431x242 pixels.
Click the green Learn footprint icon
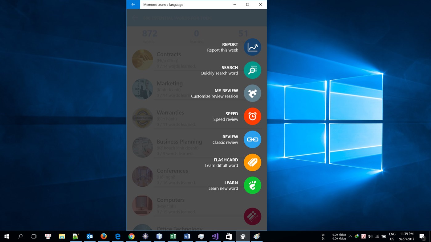pyautogui.click(x=252, y=185)
